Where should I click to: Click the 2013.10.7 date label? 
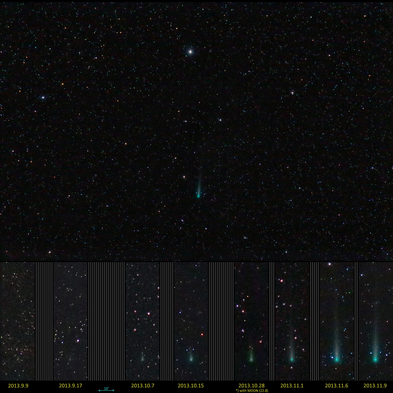(x=143, y=386)
